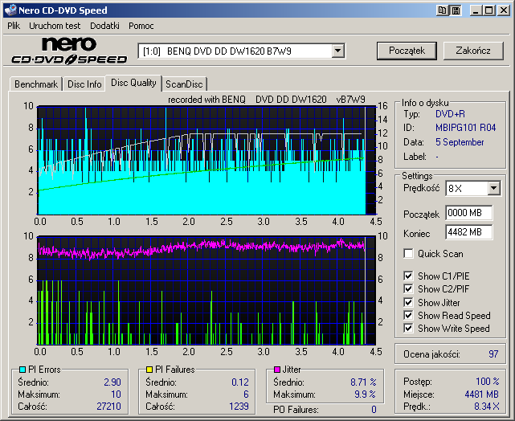Switch to the ScanDisc tab
Viewport: 515px width, 421px height.
click(x=184, y=84)
